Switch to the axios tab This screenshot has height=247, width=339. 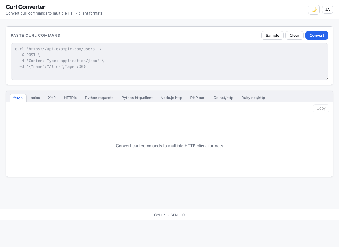tap(35, 98)
